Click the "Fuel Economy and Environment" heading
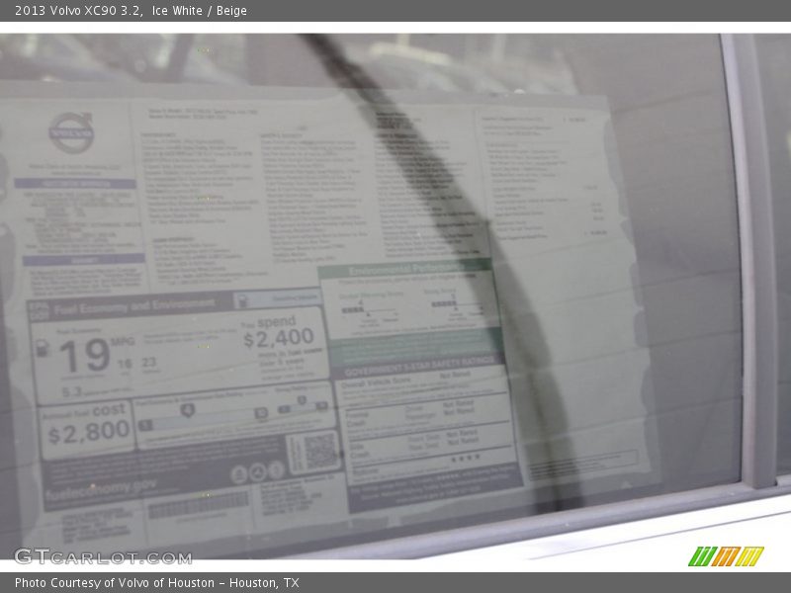The image size is (791, 593). point(134,305)
